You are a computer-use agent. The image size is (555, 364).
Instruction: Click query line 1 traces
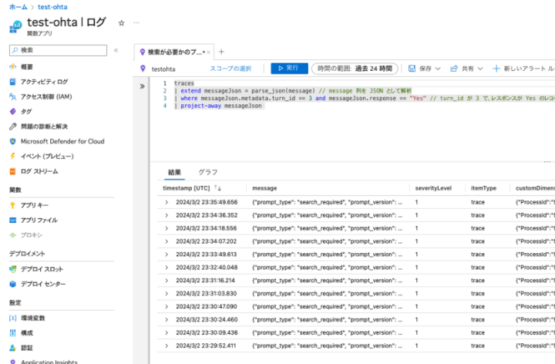(184, 83)
